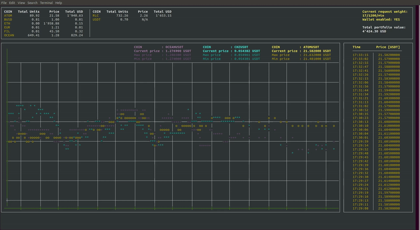The height and width of the screenshot is (230, 420).
Task: Open the Search menu
Action: [x=33, y=3]
